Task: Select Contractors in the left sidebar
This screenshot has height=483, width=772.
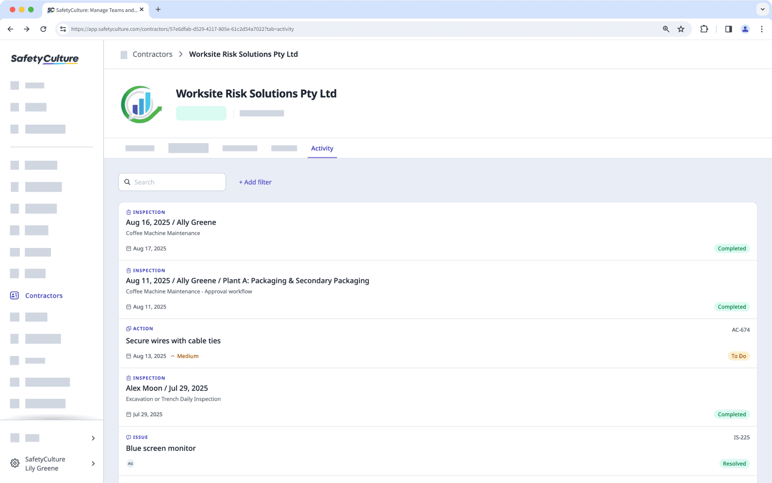Action: (44, 295)
